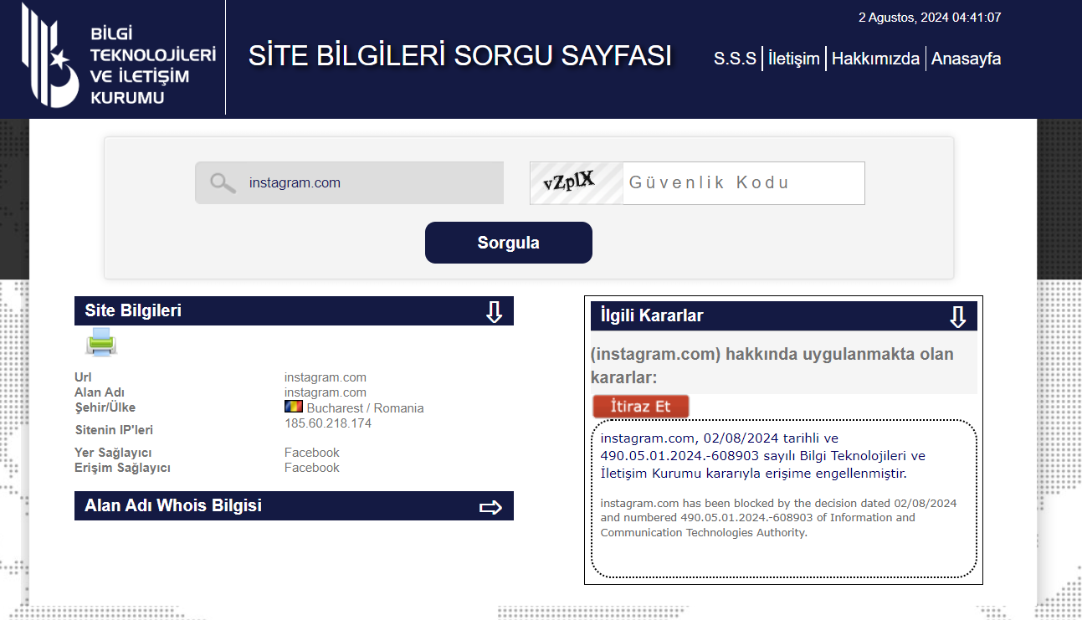1082x620 pixels.
Task: Click the Yer Sağlayıcı label
Action: pos(113,453)
